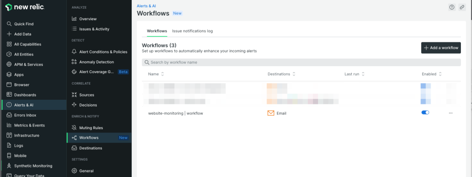472x177 pixels.
Task: Select the Synthetic Monitoring icon
Action: [9, 166]
